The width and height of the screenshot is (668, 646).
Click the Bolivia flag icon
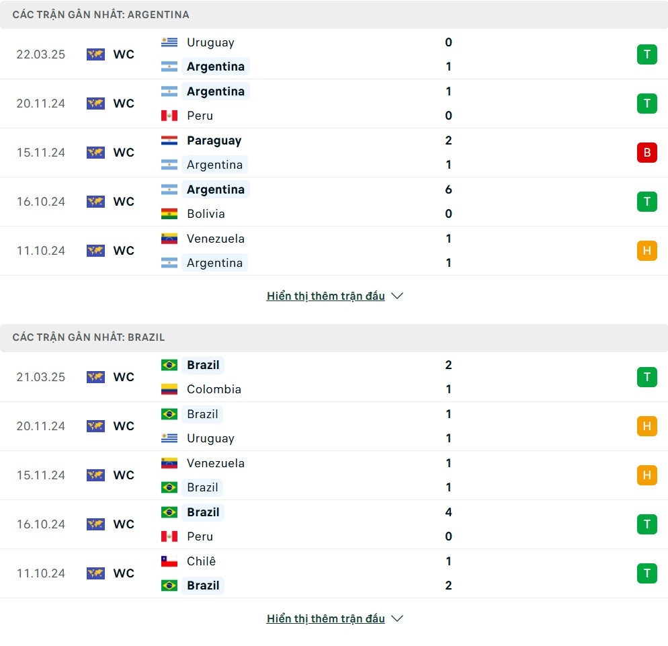(x=169, y=214)
